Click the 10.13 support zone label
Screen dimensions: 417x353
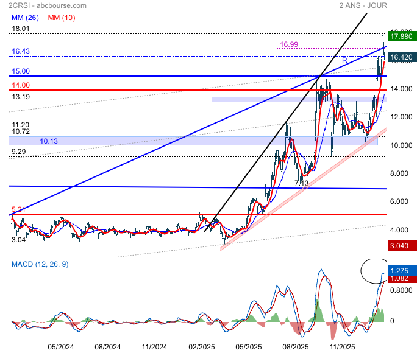click(49, 141)
